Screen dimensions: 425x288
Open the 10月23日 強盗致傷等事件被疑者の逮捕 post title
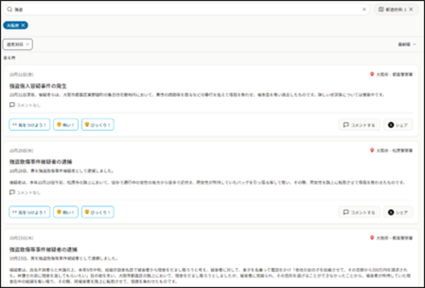(x=43, y=250)
